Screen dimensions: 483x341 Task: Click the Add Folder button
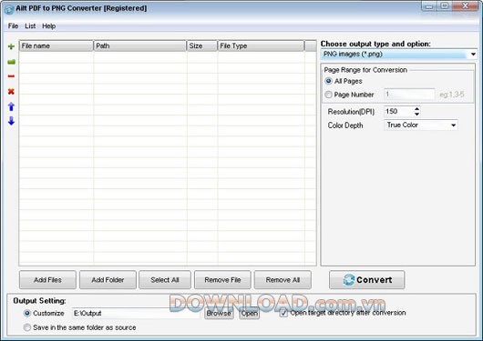tap(108, 280)
